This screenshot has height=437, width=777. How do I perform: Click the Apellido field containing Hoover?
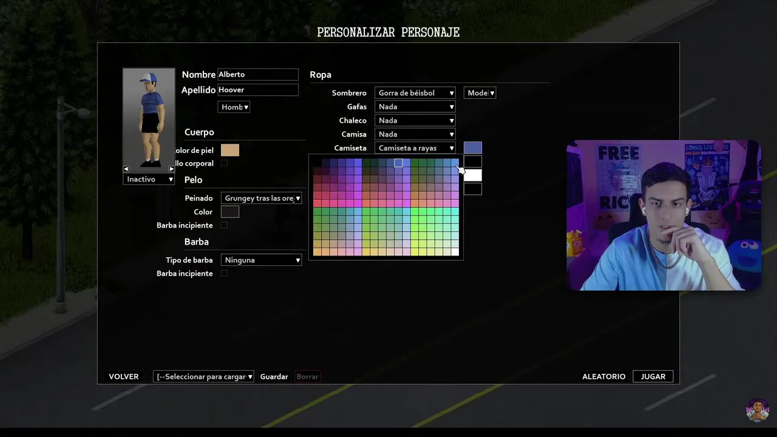(258, 90)
